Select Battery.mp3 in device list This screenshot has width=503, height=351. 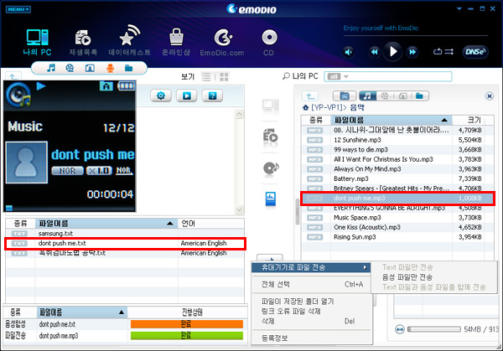tap(397, 178)
